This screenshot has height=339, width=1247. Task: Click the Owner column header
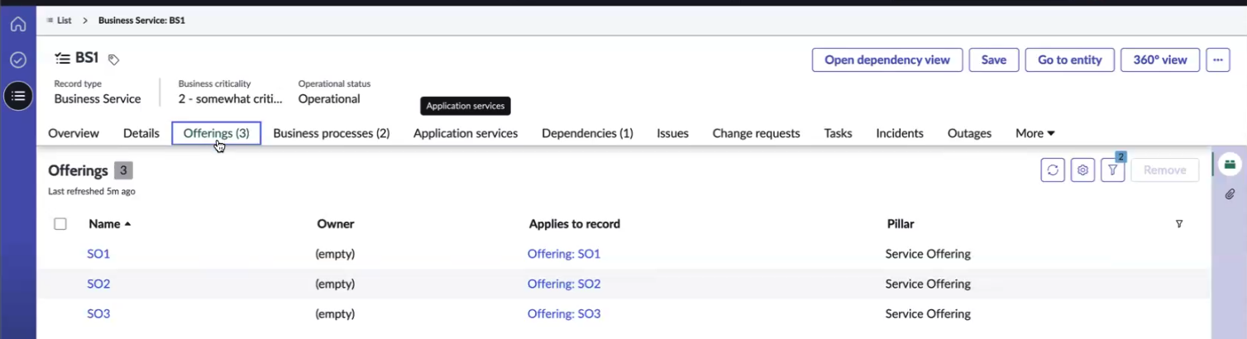coord(336,224)
